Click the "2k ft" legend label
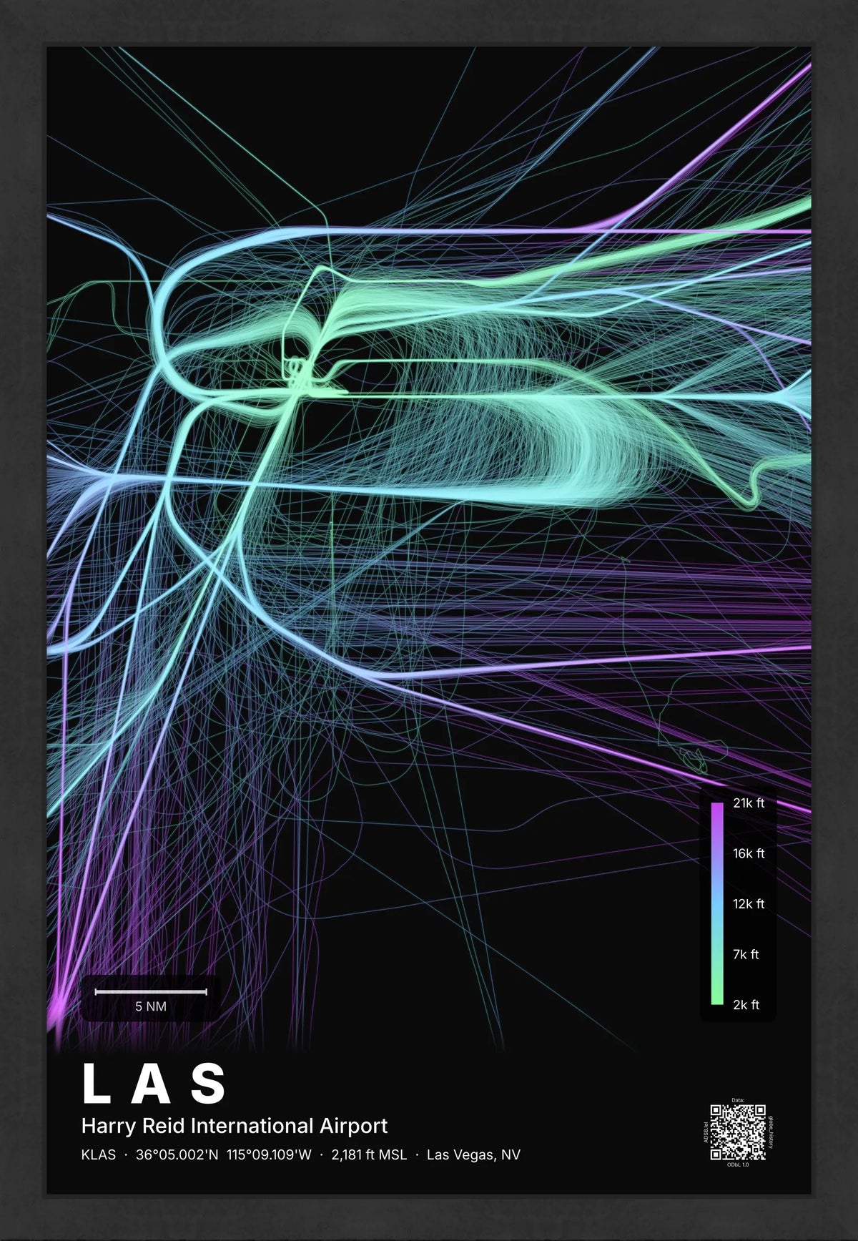 pos(746,1005)
